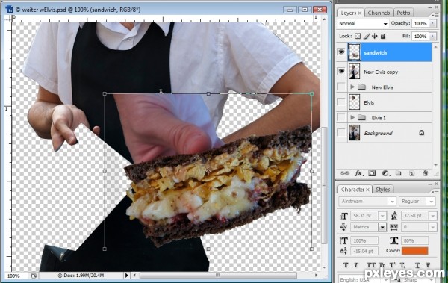The image size is (448, 283).
Task: Toggle All Caps
Action: (371, 265)
